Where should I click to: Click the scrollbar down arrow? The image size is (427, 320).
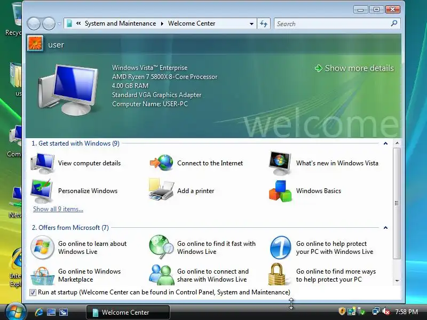point(397,281)
